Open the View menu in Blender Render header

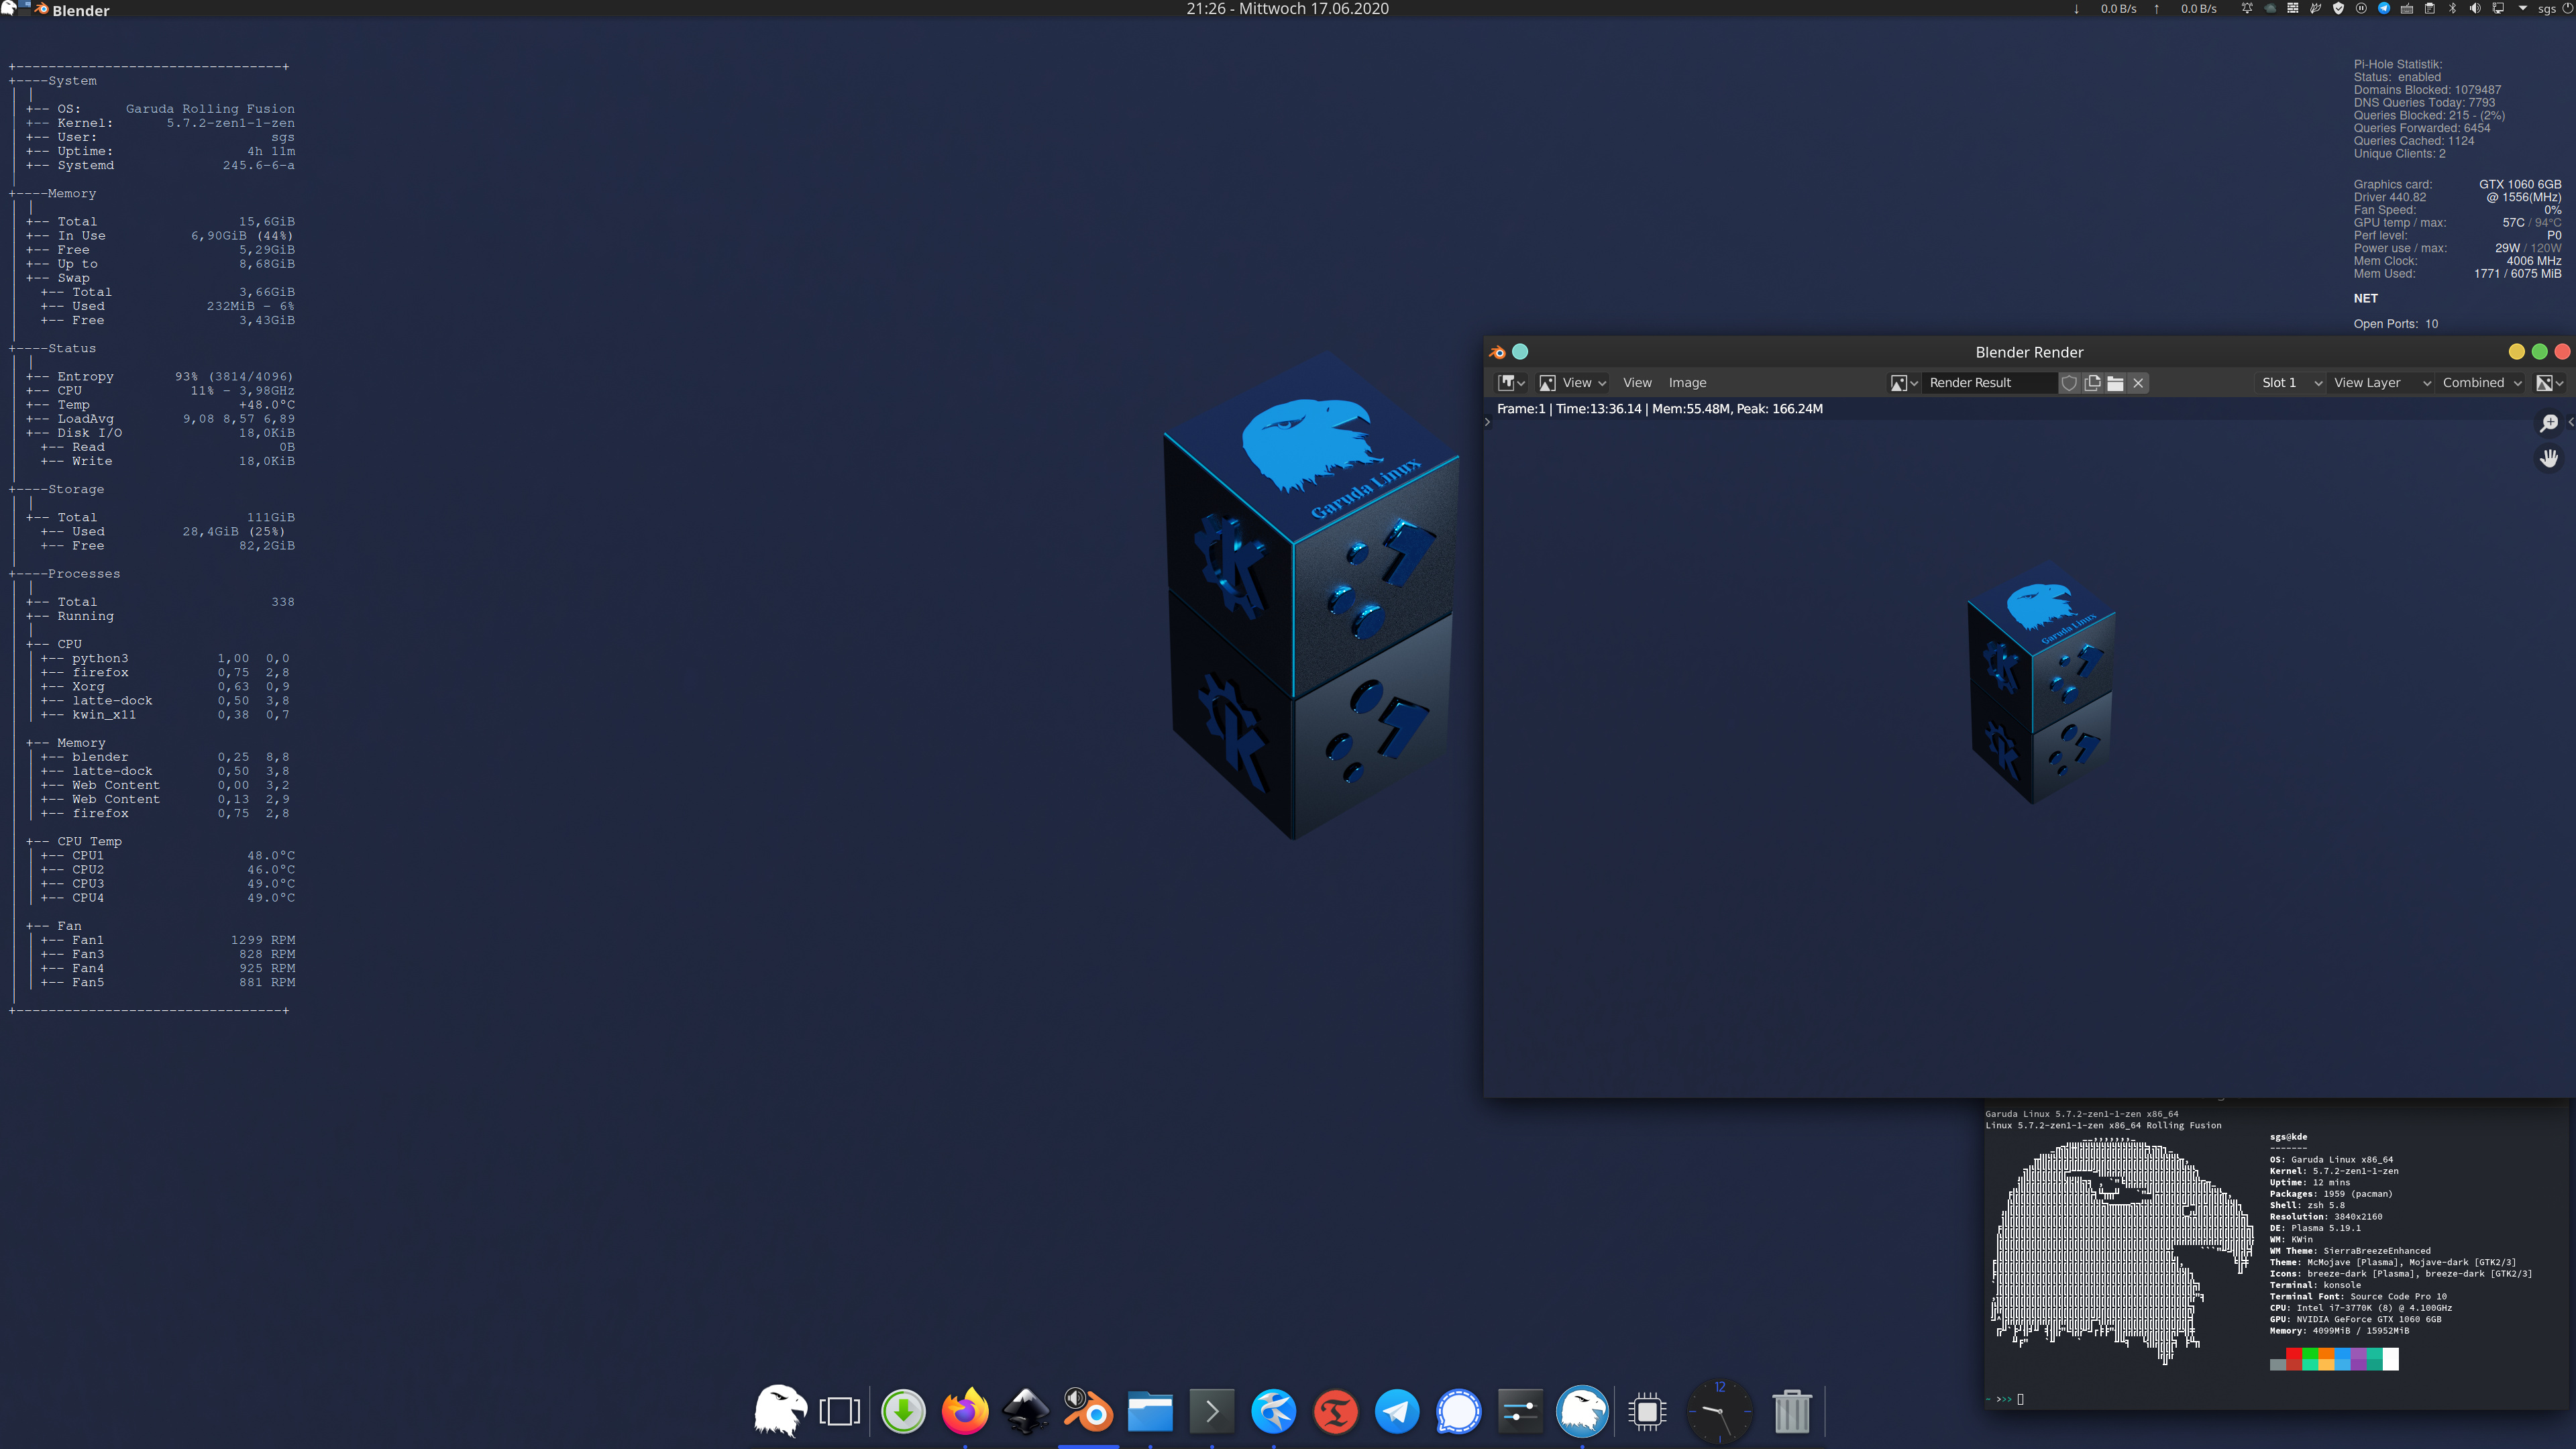1637,383
